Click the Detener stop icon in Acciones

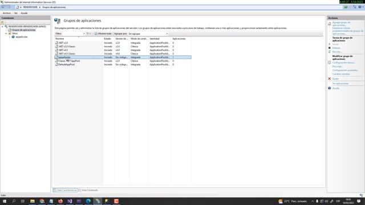pyautogui.click(x=330, y=48)
